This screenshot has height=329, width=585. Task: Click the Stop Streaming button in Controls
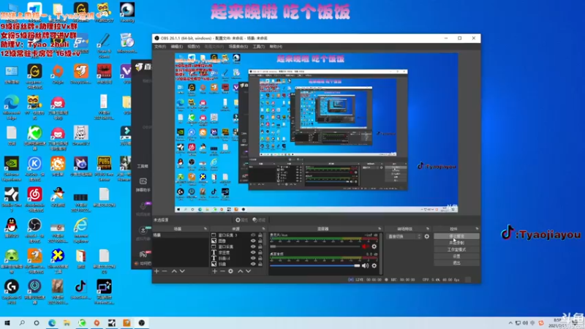point(456,236)
